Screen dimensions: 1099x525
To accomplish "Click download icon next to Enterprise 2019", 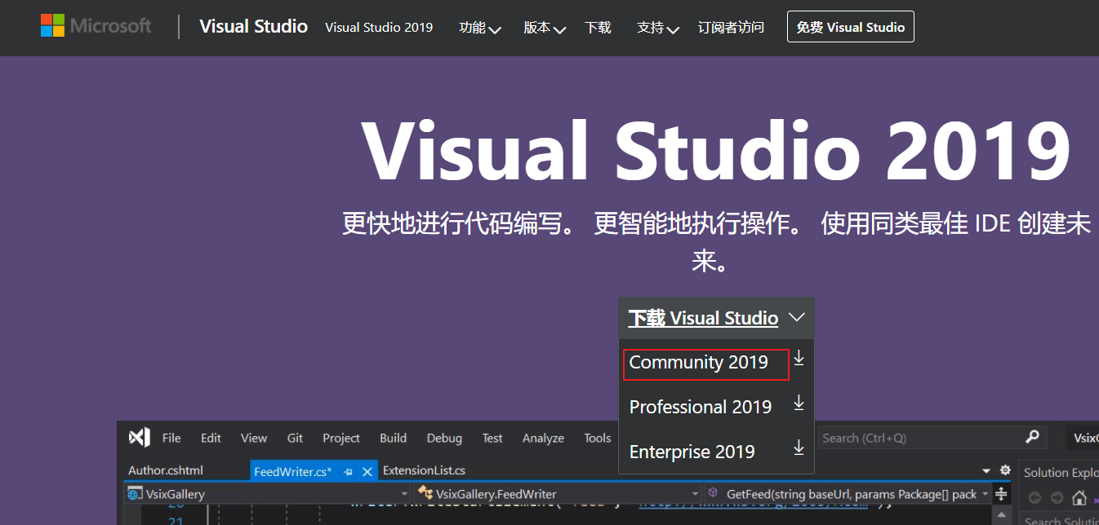I will [799, 448].
